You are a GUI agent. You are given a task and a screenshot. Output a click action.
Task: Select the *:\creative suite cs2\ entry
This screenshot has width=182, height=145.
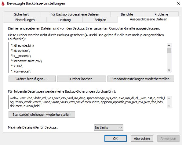pos(26,61)
